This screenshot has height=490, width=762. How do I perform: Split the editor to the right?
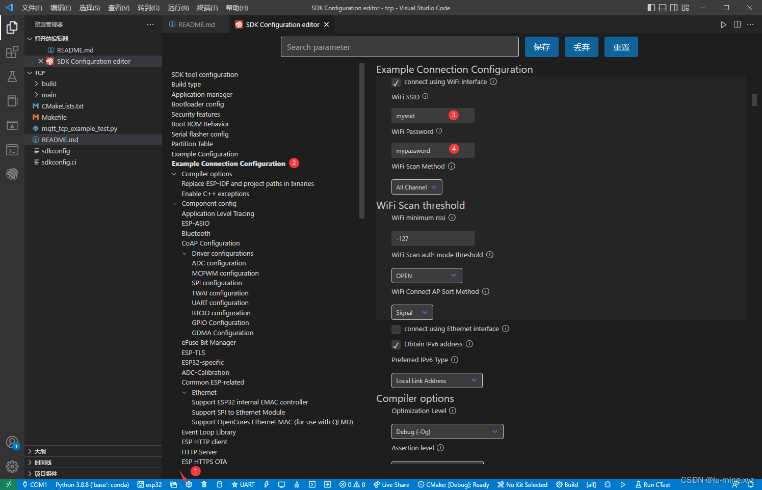tap(737, 24)
